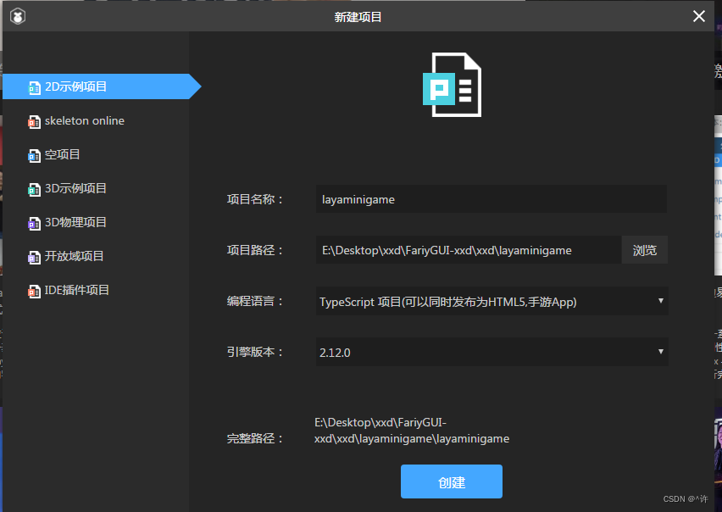Click the arrow of 引擎版本 dropdown
This screenshot has height=512, width=722.
point(661,351)
